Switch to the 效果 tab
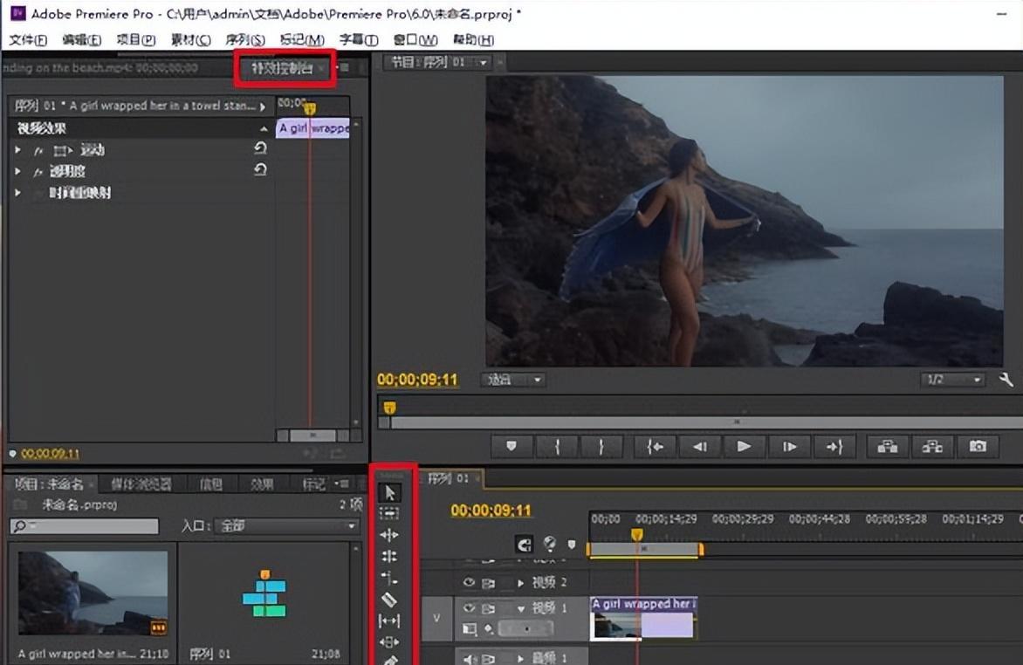 coord(262,484)
